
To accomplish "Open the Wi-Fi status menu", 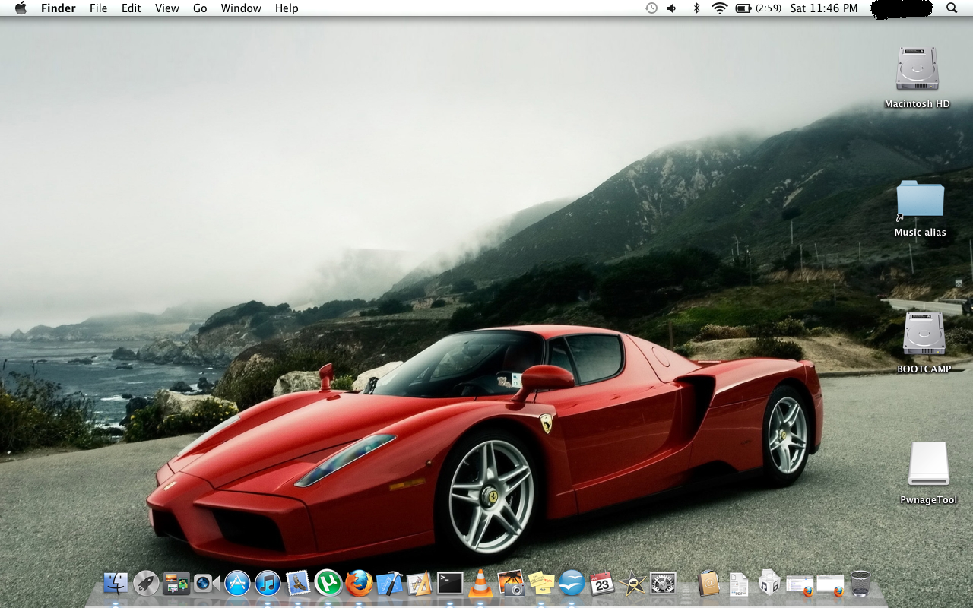I will [x=719, y=8].
